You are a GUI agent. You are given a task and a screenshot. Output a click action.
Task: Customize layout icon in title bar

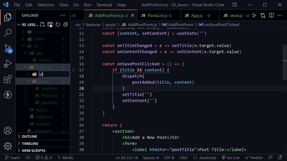(x=235, y=5)
